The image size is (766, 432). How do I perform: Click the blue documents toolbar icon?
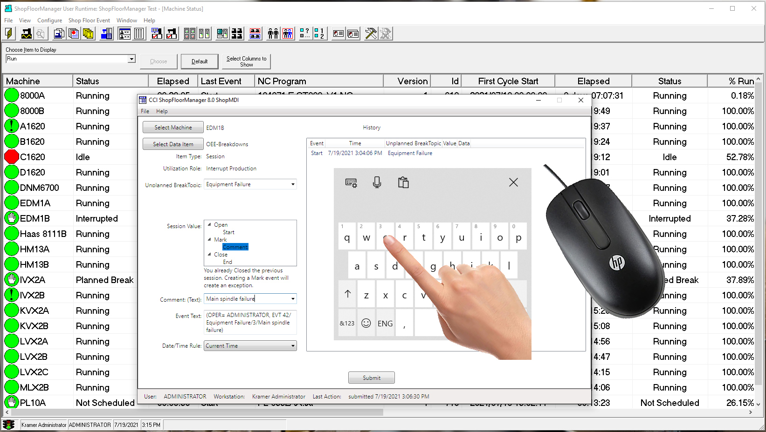(x=59, y=34)
